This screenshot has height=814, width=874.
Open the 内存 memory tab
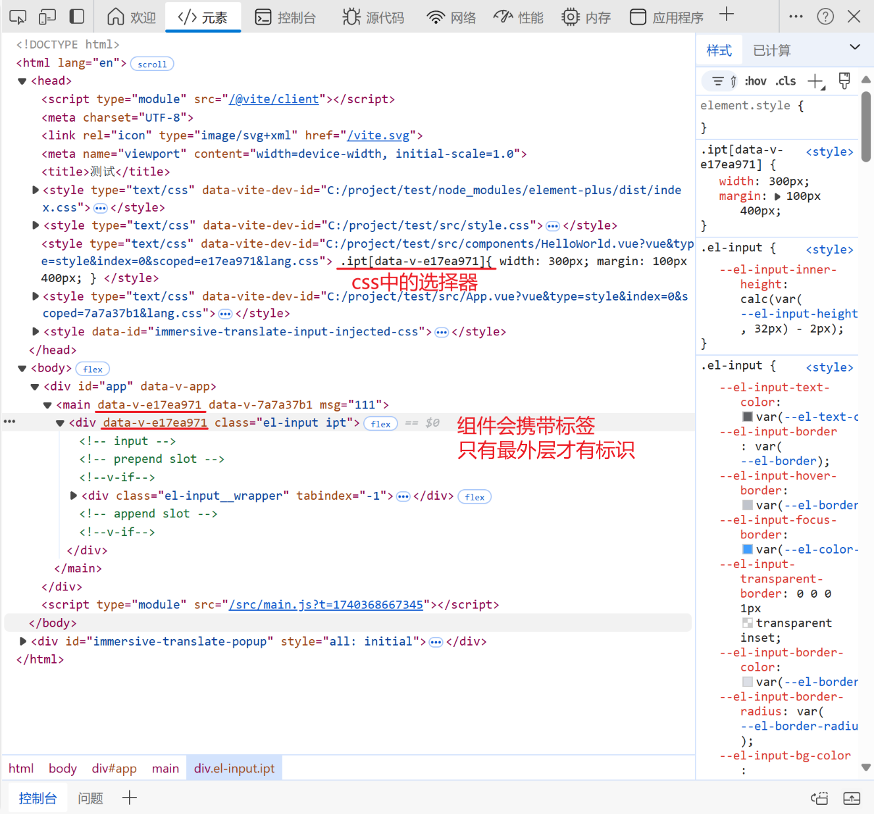(586, 17)
